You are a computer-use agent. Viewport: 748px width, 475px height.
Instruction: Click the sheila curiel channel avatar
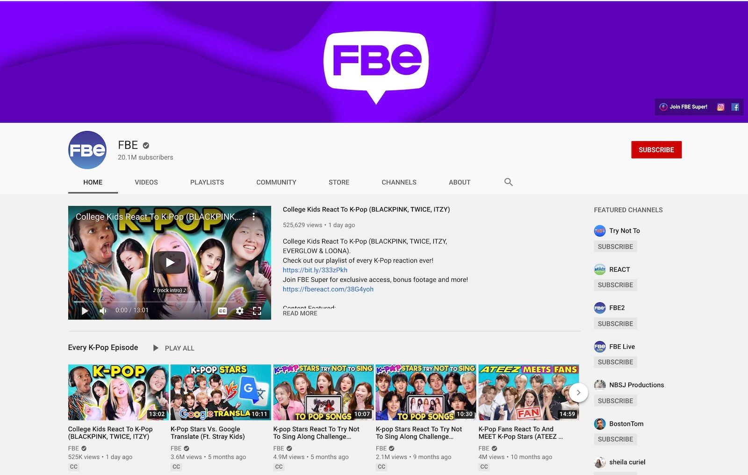[x=600, y=462]
